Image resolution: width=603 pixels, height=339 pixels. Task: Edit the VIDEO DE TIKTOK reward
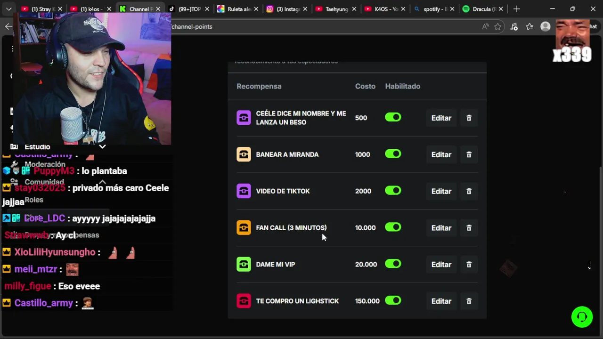[x=441, y=191]
